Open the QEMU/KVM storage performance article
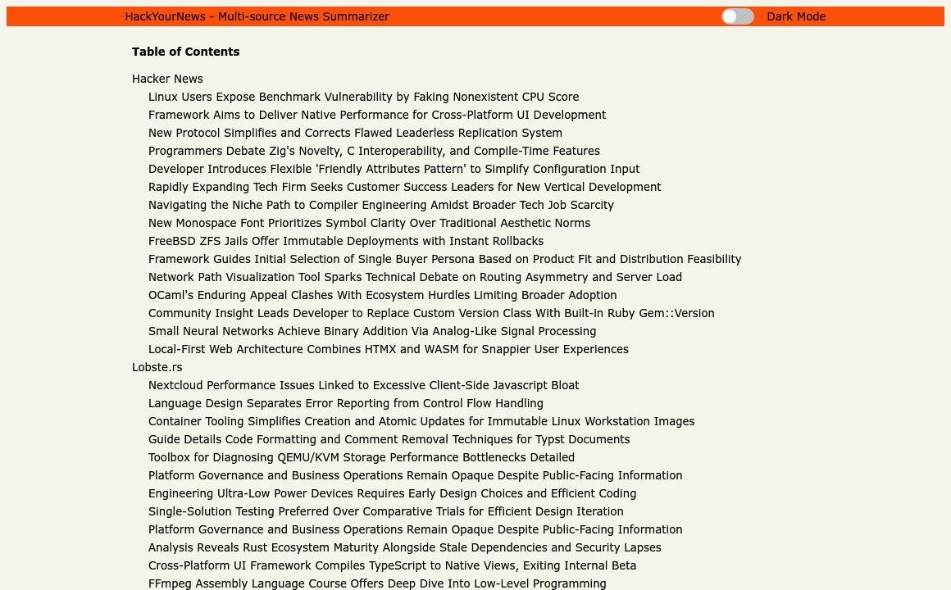The height and width of the screenshot is (590, 951). (361, 457)
